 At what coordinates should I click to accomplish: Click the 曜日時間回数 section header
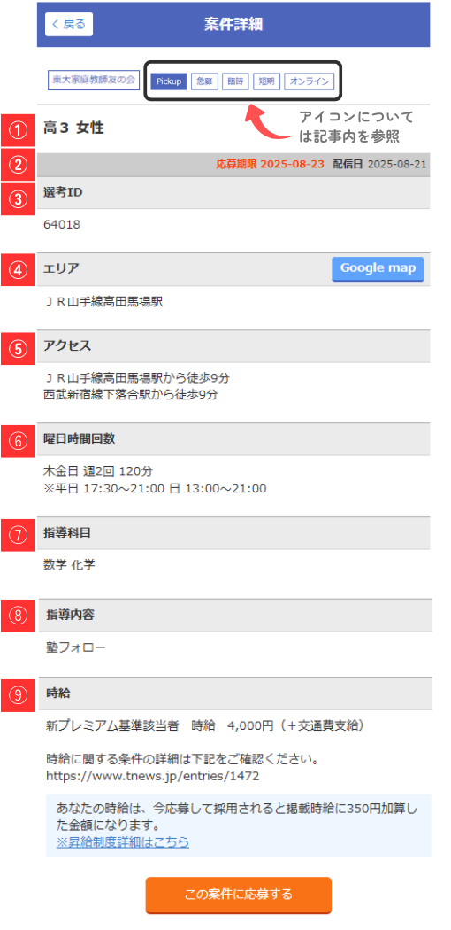click(233, 439)
